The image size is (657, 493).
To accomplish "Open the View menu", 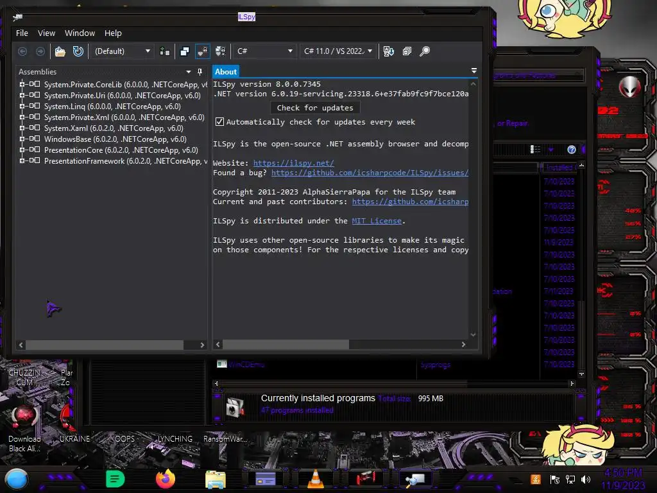I will [46, 33].
